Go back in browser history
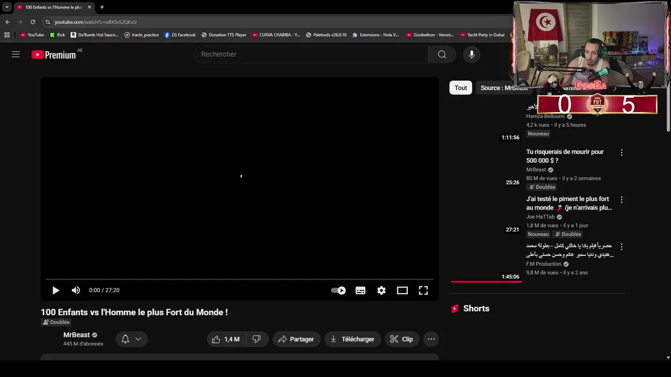 click(7, 22)
